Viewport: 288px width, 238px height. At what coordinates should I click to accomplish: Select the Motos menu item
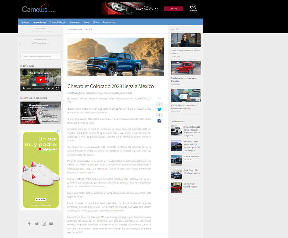[87, 22]
